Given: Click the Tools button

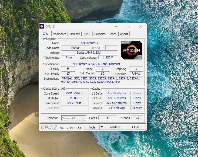Looking at the screenshot, I should coord(92,127).
